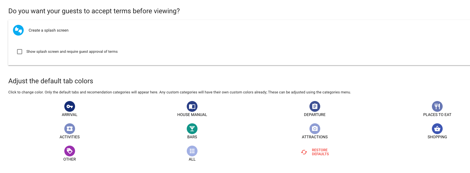The width and height of the screenshot is (470, 173).
Task: Select the All grid icon
Action: pos(192,151)
